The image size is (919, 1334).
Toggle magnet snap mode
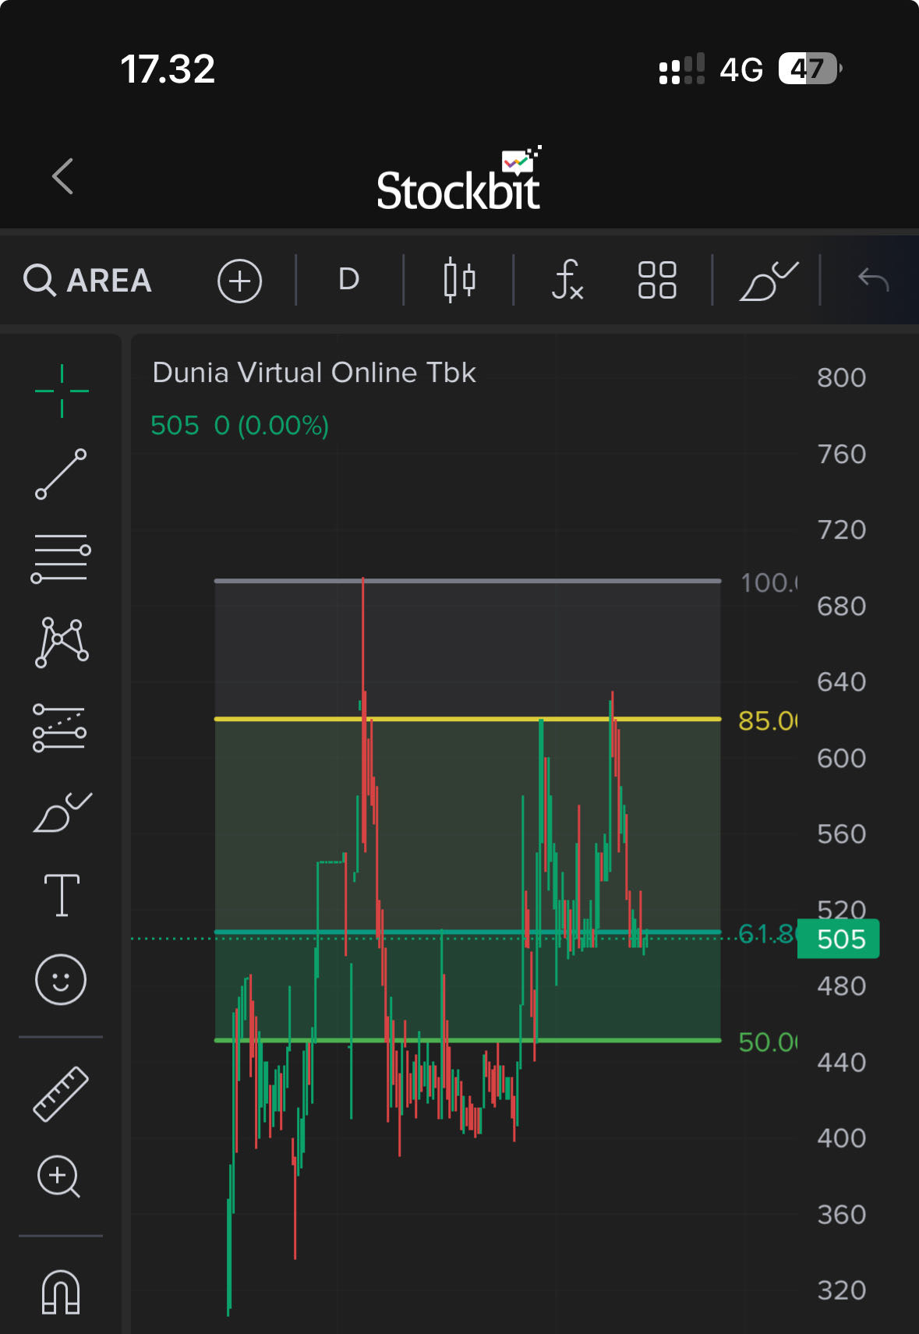(61, 1292)
